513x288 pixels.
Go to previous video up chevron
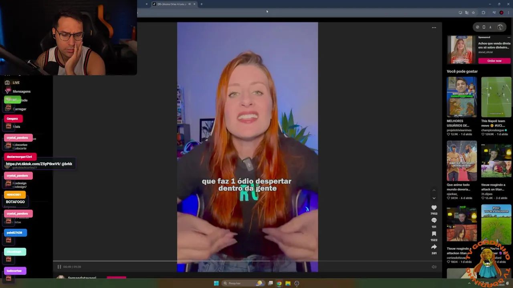(x=434, y=190)
